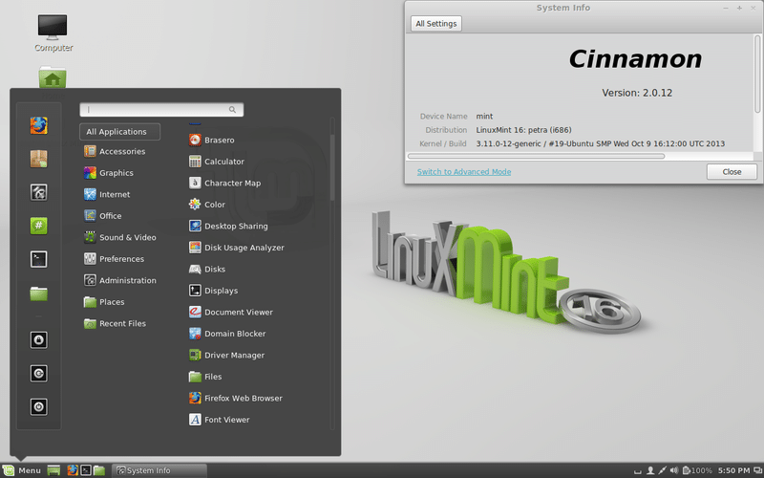Click All Settings button in System Info

click(x=436, y=23)
